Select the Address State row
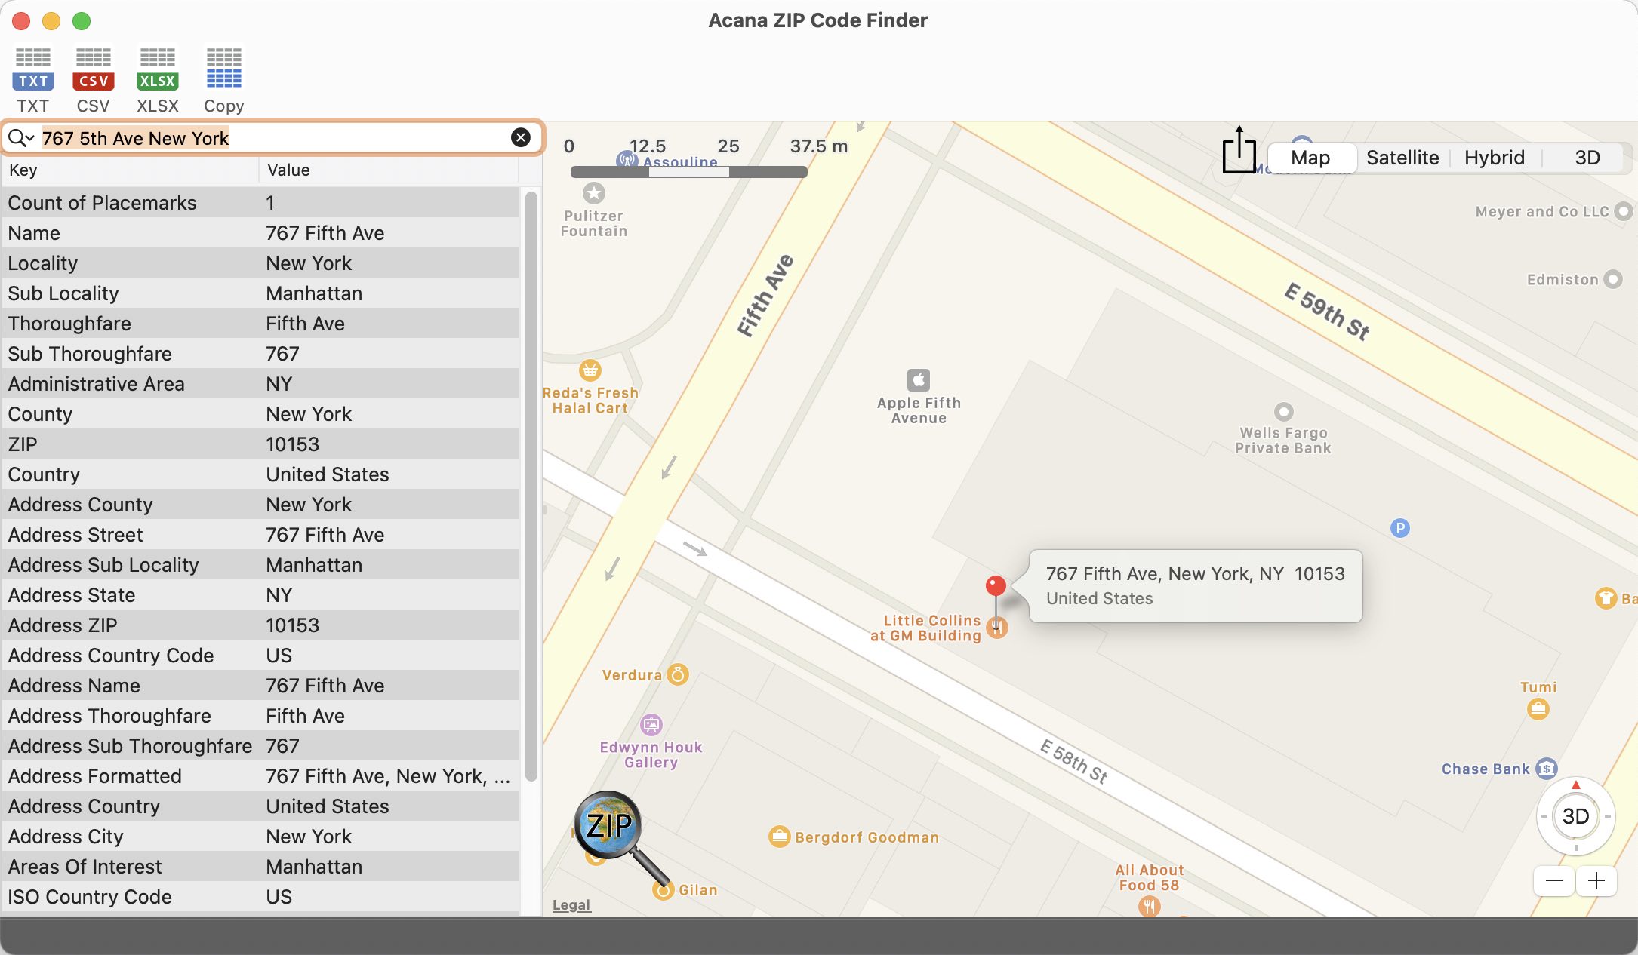 point(260,595)
